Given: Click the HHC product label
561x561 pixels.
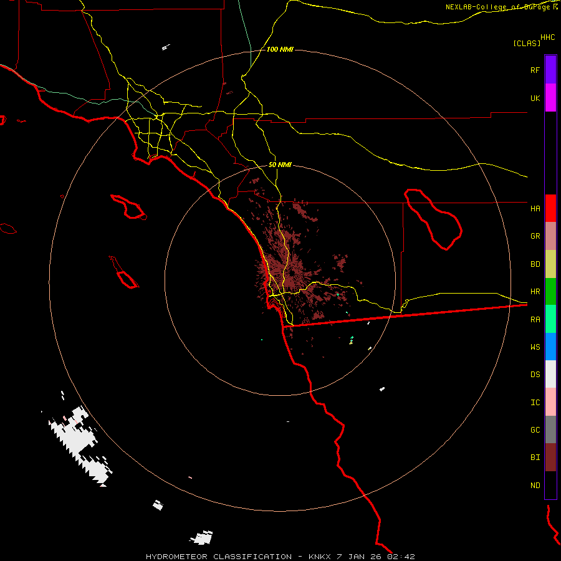Looking at the screenshot, I should (548, 37).
